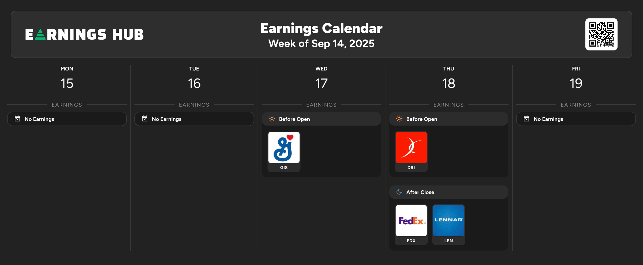Image resolution: width=643 pixels, height=265 pixels.
Task: Open the General Mills GIS logo
Action: pyautogui.click(x=284, y=147)
